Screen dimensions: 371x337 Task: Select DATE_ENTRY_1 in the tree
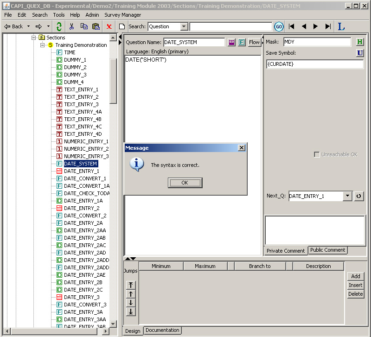(x=82, y=171)
